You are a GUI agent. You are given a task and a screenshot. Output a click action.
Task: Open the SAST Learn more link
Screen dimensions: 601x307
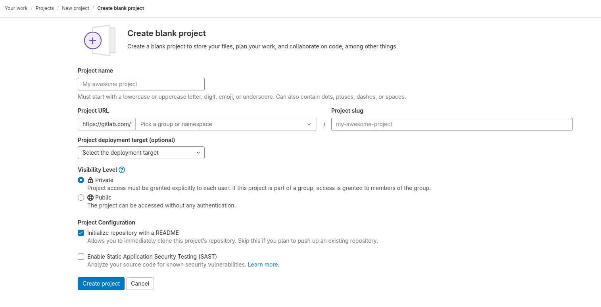[263, 265]
